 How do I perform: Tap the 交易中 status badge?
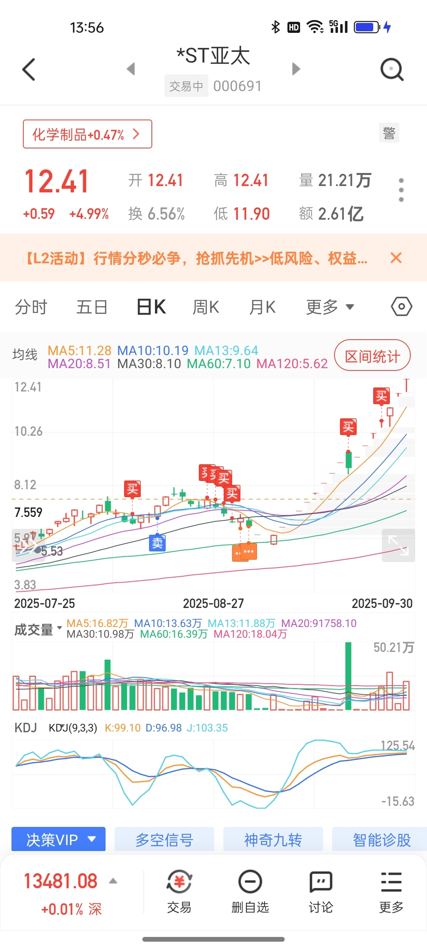pos(186,86)
